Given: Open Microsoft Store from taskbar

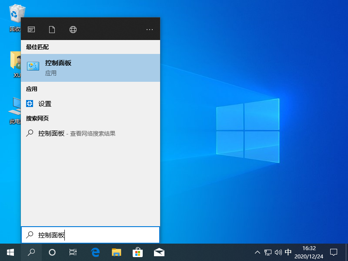Looking at the screenshot, I should pos(137,252).
